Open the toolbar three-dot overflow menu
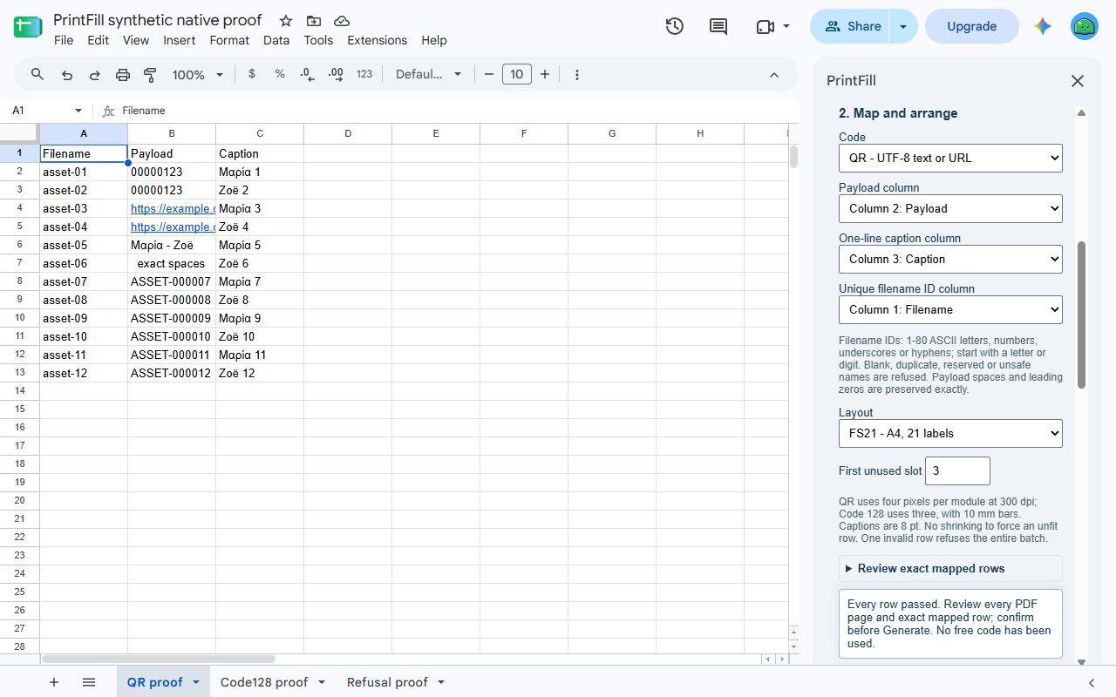1116x697 pixels. click(577, 75)
